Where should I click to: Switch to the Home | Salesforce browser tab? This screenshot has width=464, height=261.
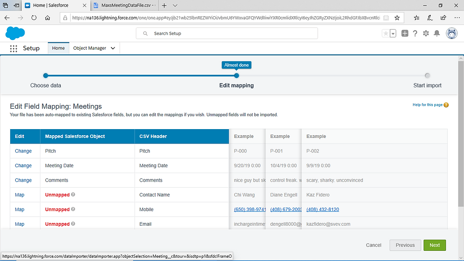(x=56, y=5)
